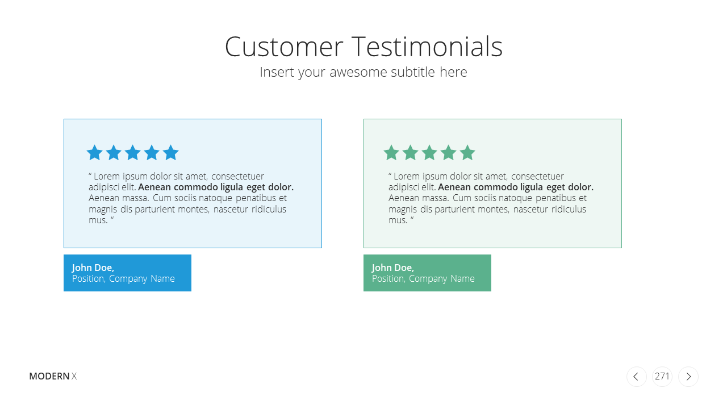The image size is (727, 409).
Task: Select the green testimonial quote text
Action: click(491, 198)
